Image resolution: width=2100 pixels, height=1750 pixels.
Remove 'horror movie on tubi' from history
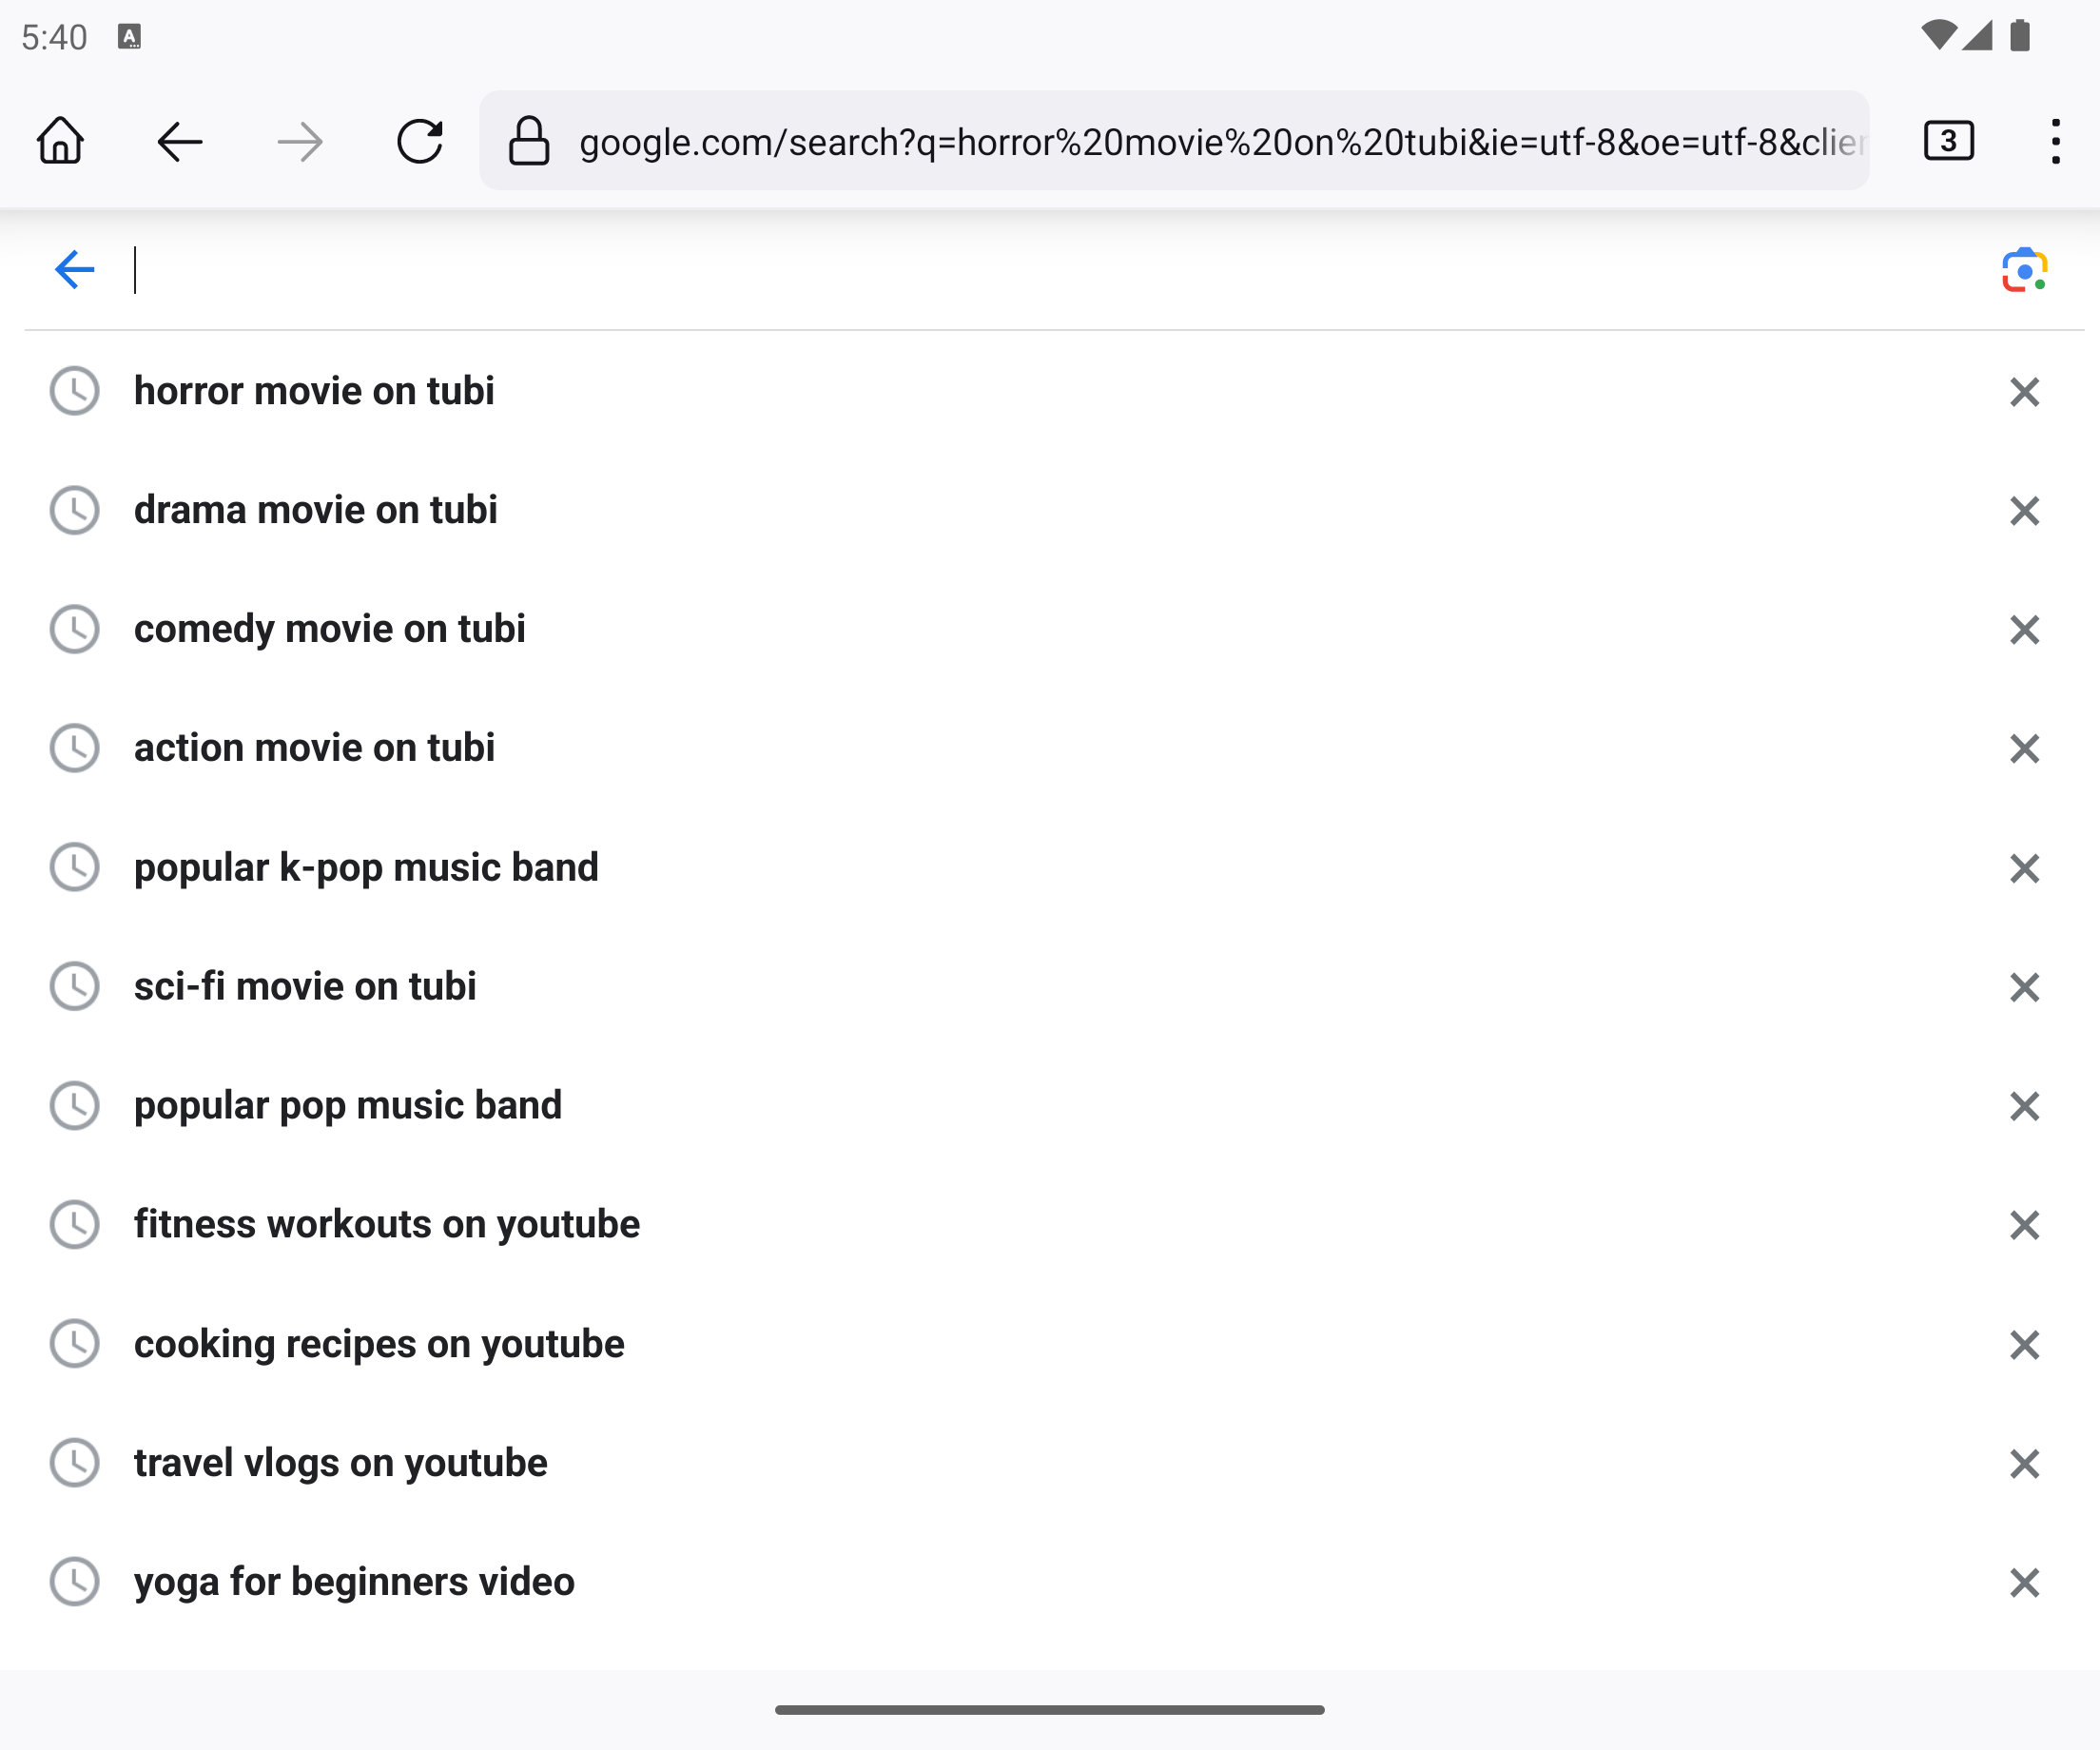tap(2024, 392)
